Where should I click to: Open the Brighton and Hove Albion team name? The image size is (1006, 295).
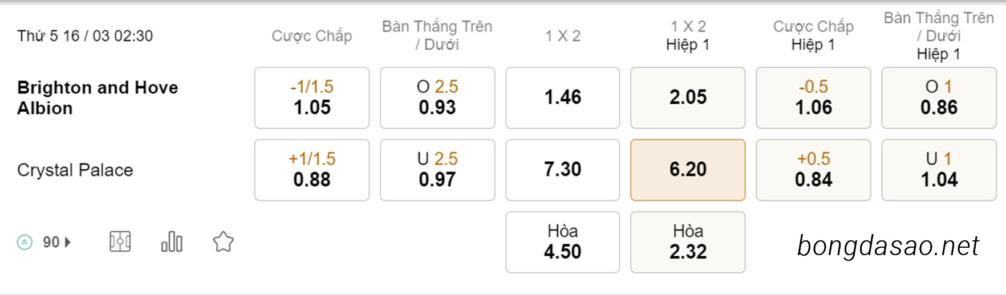tap(98, 97)
